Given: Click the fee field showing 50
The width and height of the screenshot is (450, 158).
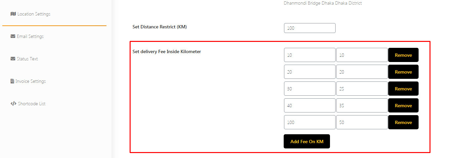Looking at the screenshot, I should 362,122.
